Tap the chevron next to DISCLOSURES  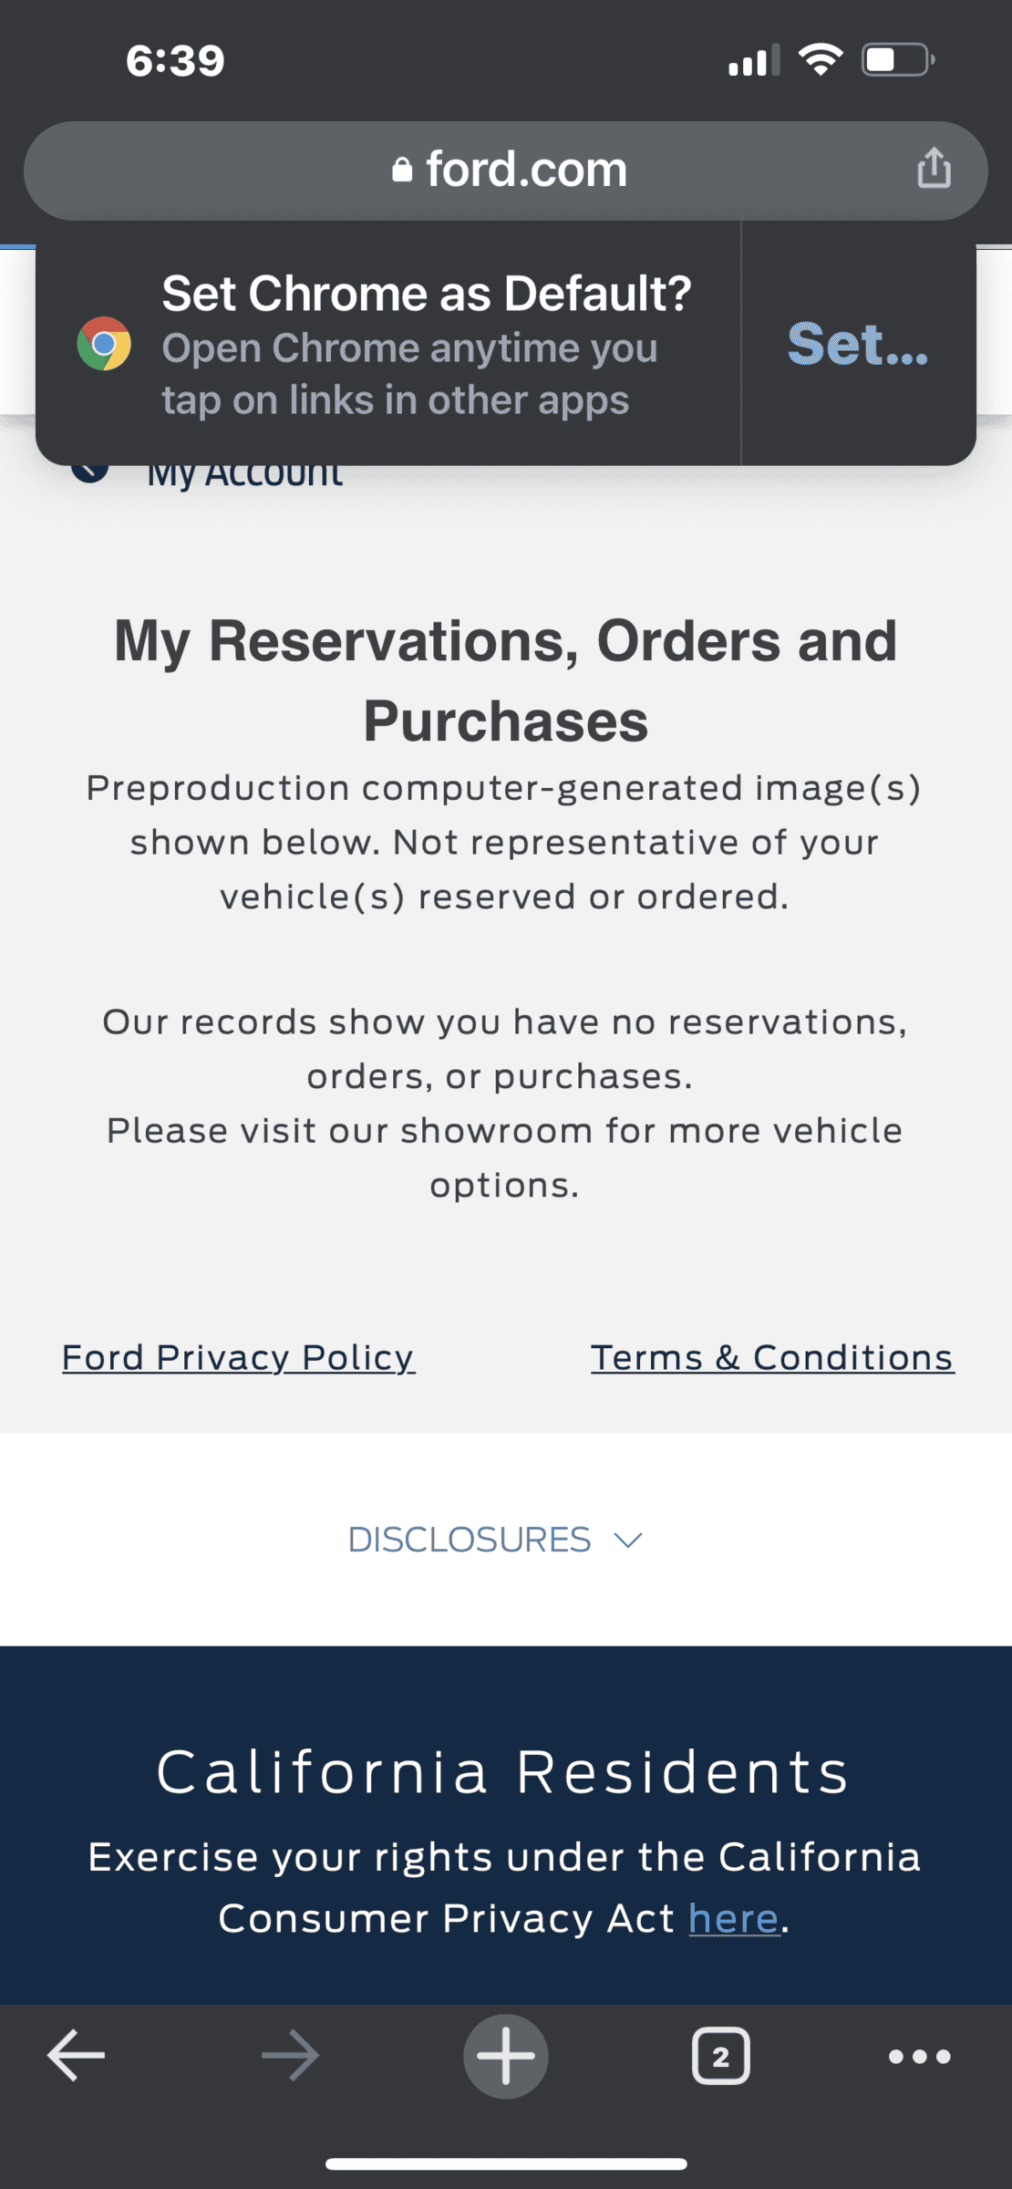point(628,1541)
